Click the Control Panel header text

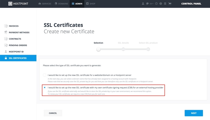click(191, 4)
